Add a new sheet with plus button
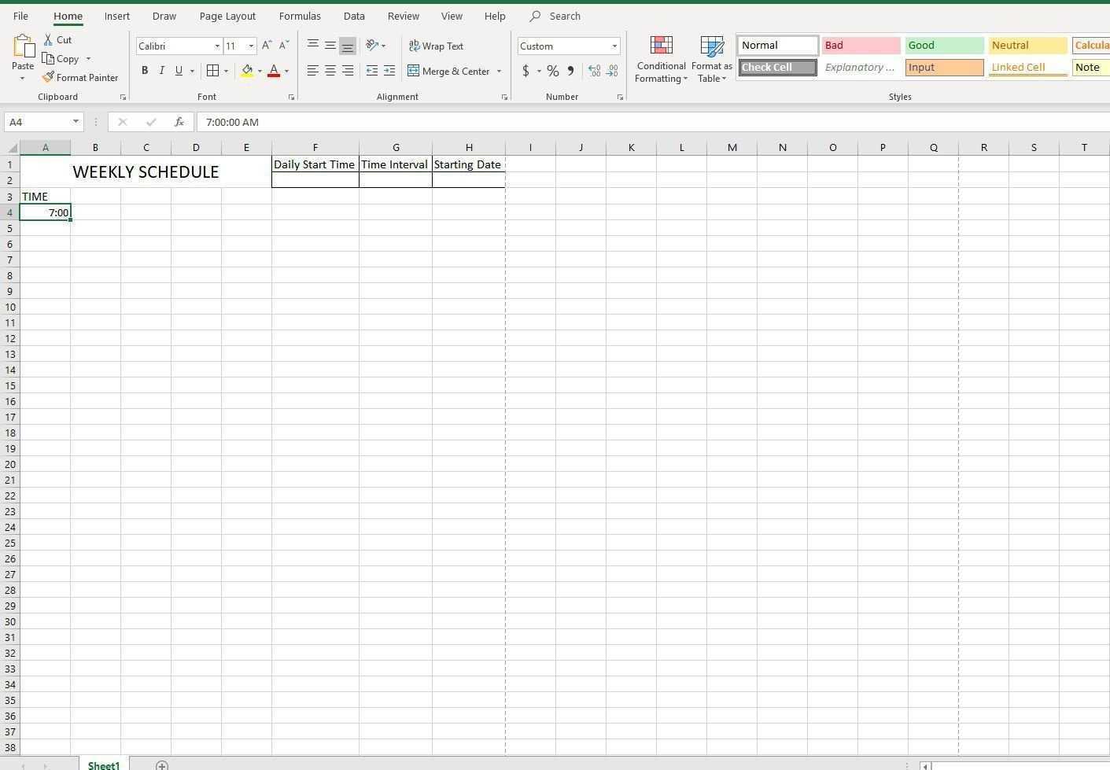The width and height of the screenshot is (1110, 770). click(162, 765)
